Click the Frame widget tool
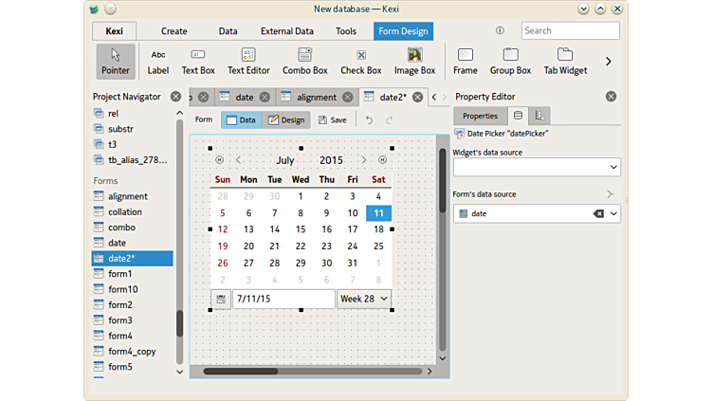 click(x=465, y=61)
